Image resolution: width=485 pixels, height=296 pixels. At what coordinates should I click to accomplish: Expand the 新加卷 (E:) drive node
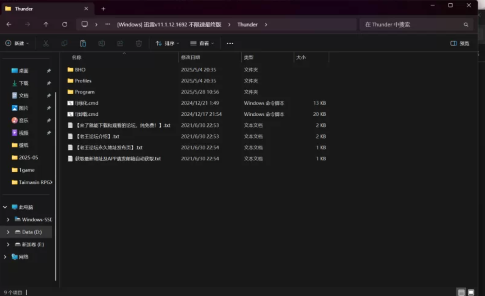8,244
